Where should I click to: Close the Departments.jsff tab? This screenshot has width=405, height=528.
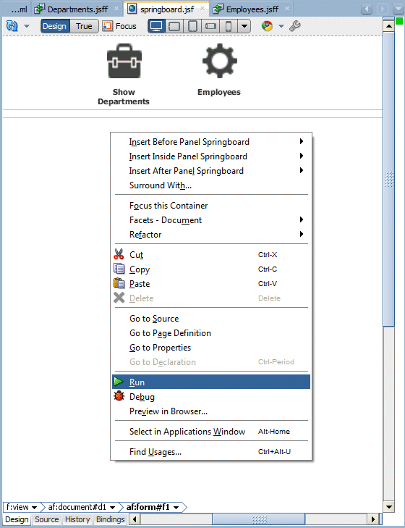pyautogui.click(x=116, y=9)
